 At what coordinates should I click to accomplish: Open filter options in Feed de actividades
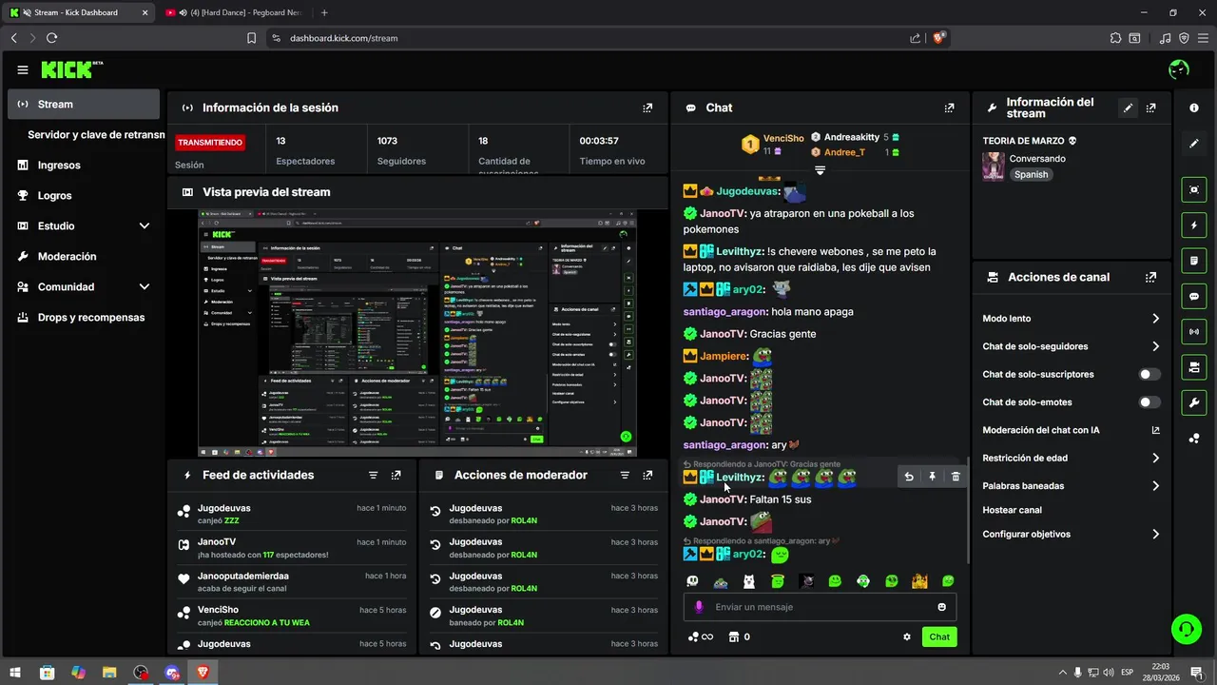[x=373, y=475]
